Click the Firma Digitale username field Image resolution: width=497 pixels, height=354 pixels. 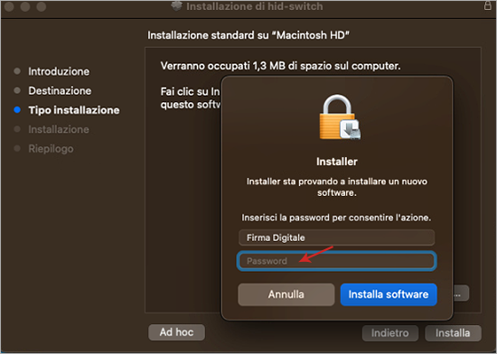337,238
